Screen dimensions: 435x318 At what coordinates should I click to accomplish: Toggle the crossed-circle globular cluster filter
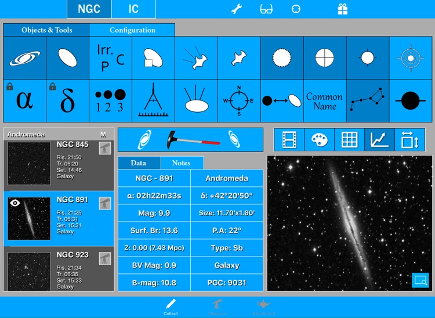325,58
